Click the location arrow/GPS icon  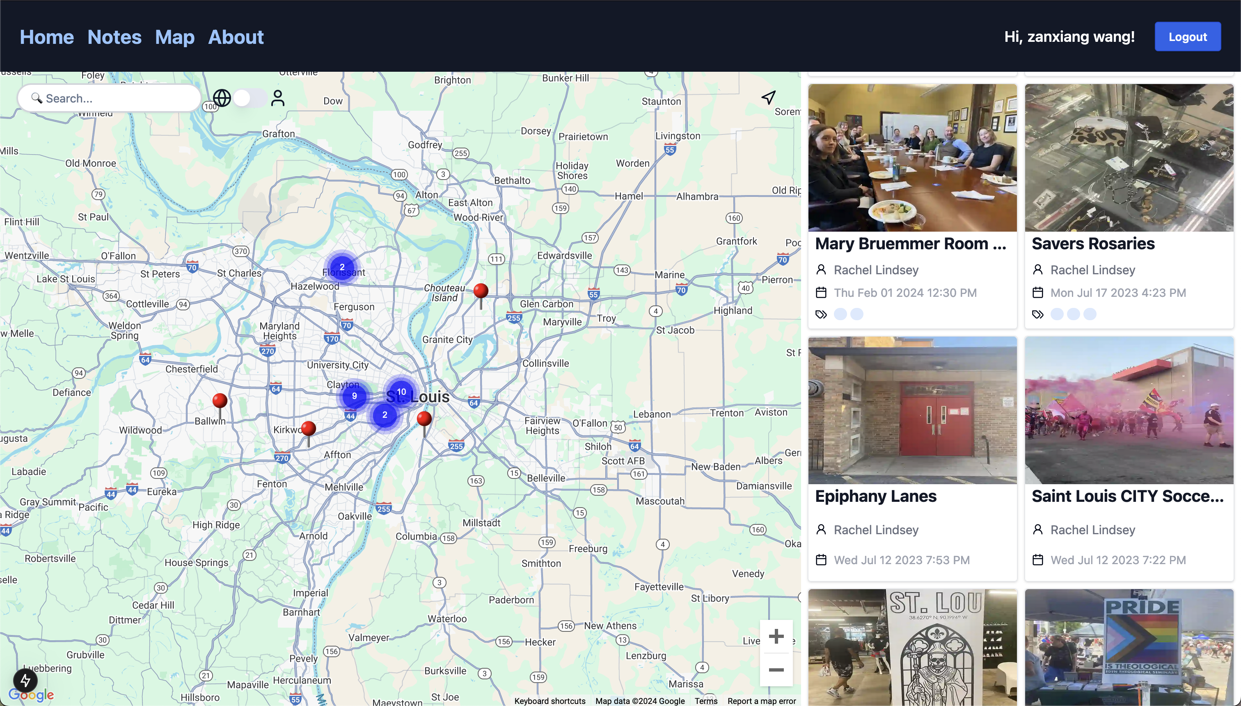click(x=766, y=96)
